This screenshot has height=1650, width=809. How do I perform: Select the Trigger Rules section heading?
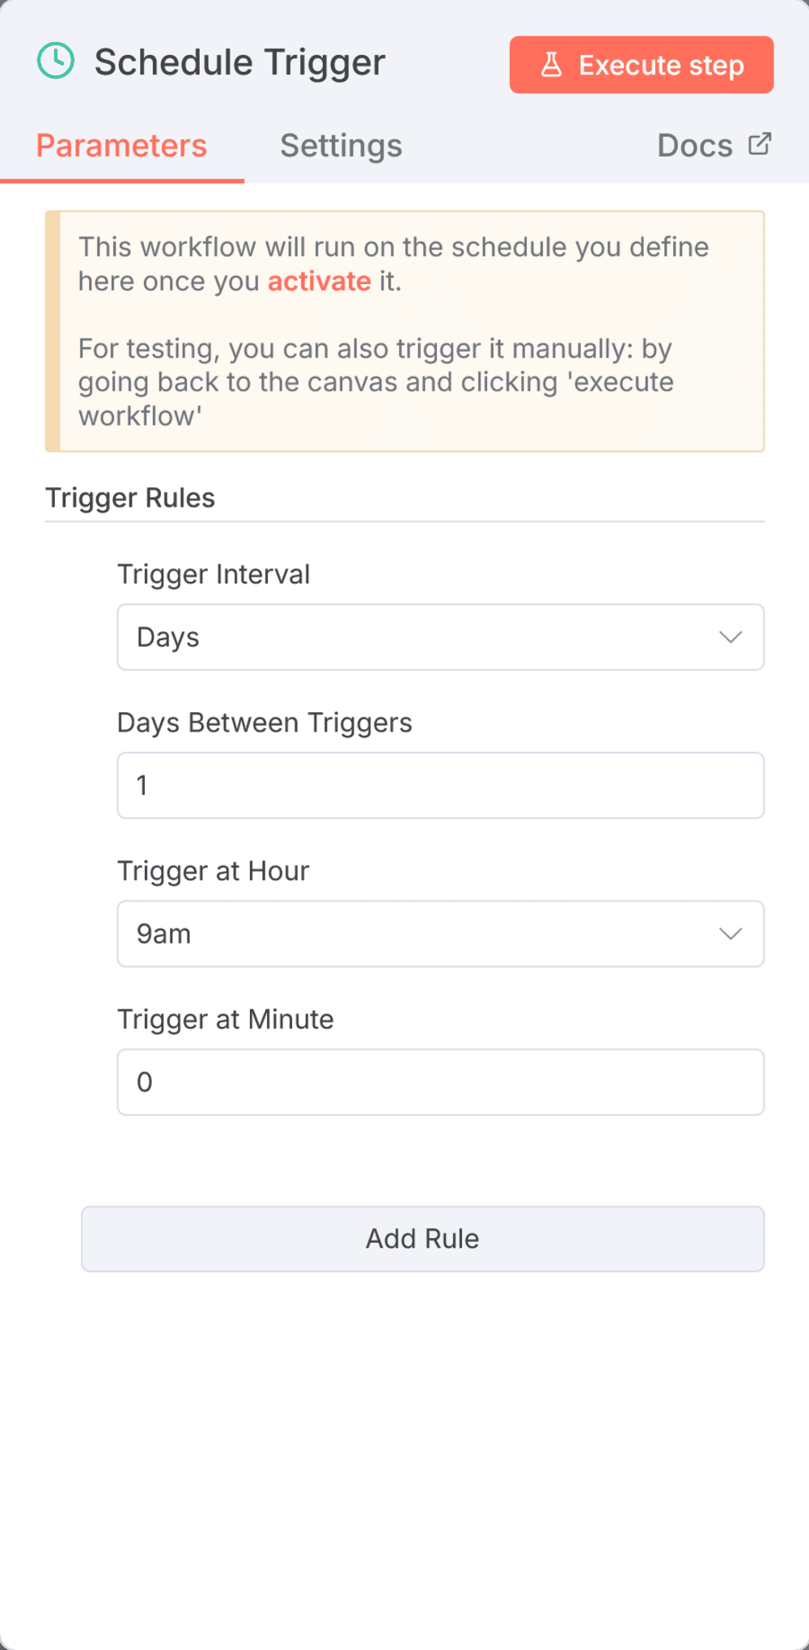coord(130,498)
